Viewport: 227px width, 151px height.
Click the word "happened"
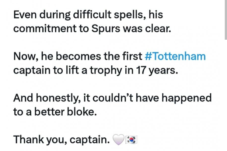pos(186,98)
